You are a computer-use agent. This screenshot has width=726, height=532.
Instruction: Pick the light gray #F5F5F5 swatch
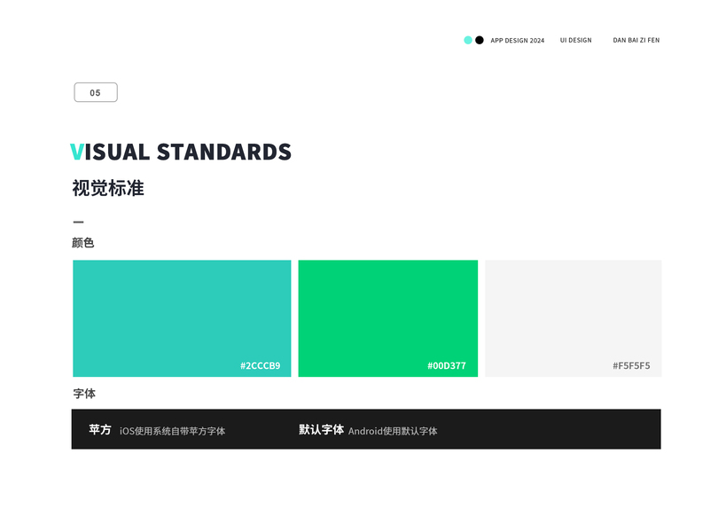pos(574,318)
